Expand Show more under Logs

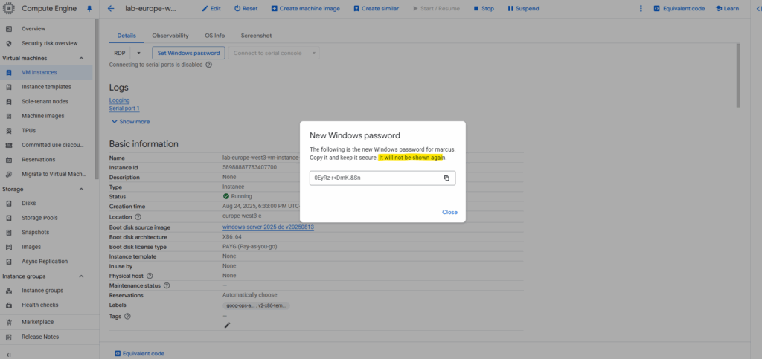[x=131, y=122]
